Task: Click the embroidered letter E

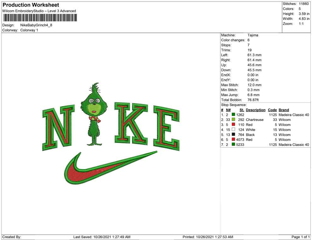Action: click(166, 128)
